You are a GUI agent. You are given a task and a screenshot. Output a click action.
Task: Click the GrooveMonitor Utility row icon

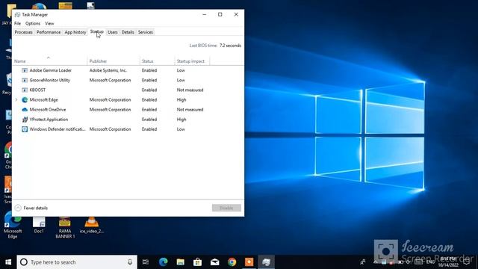[x=25, y=80]
